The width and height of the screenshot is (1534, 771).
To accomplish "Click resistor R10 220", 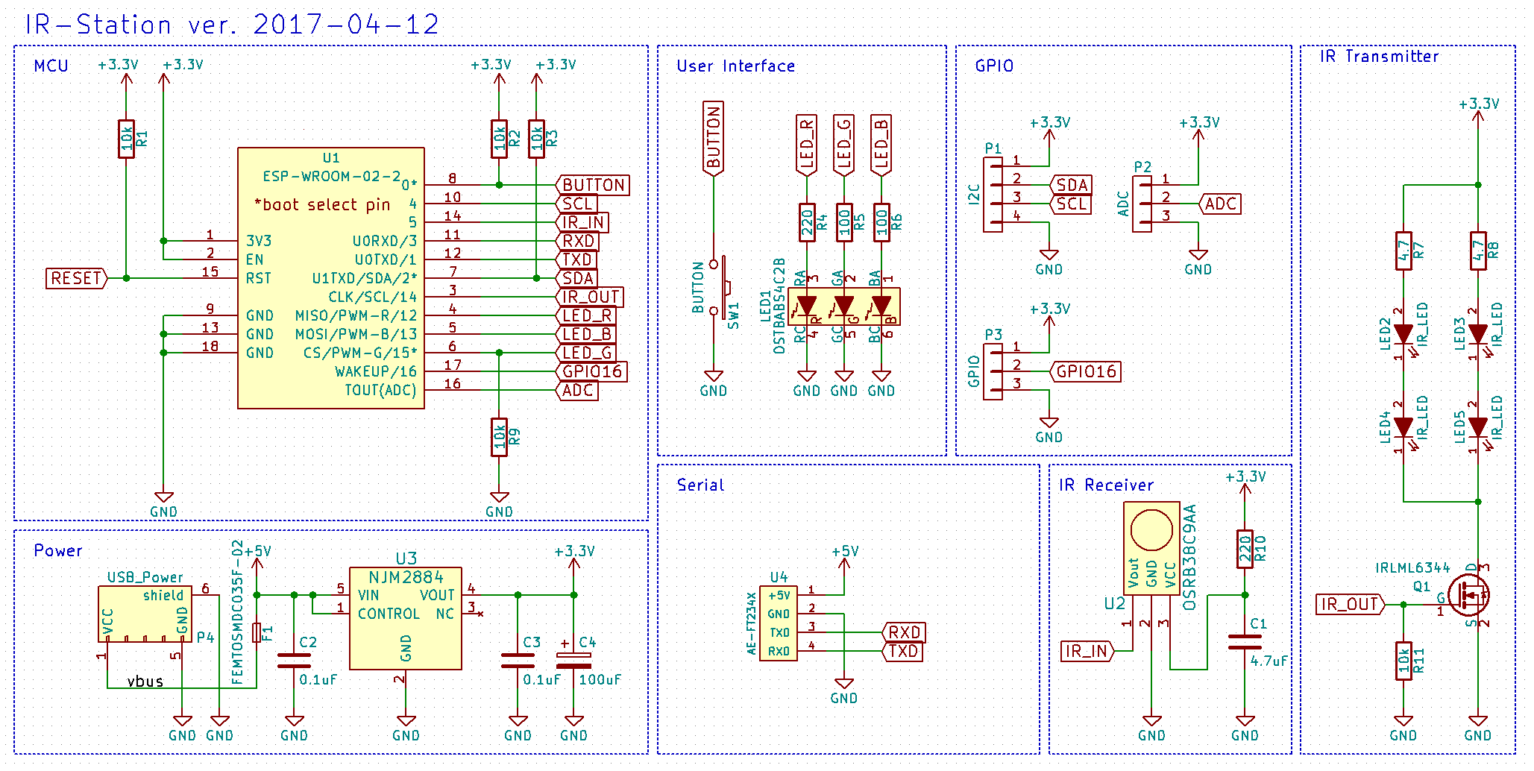I will pos(1245,549).
